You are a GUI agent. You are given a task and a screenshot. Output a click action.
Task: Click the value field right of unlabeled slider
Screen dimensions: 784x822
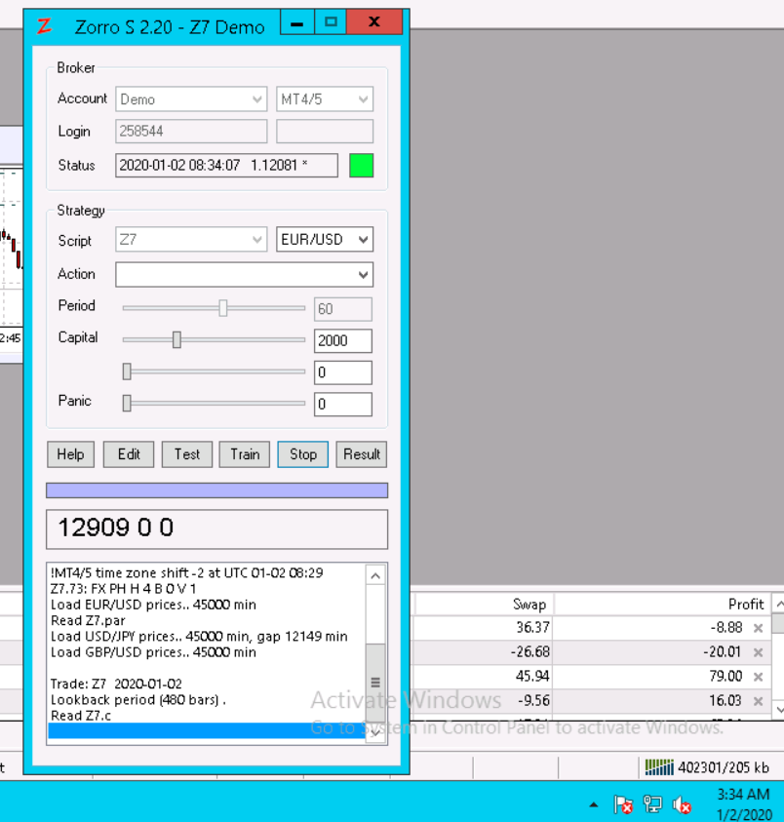343,372
